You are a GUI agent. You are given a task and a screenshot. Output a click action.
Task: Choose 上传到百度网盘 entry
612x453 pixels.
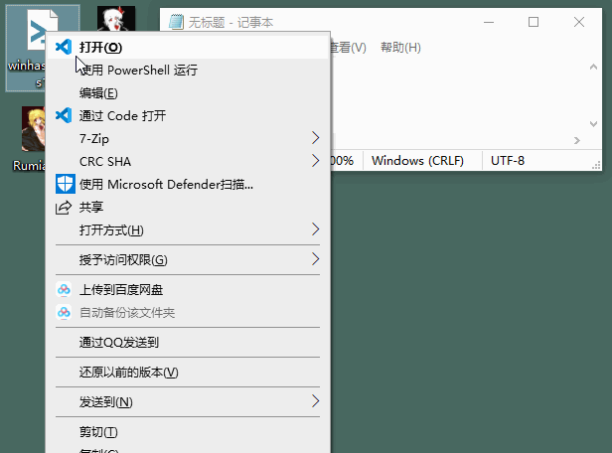[x=188, y=289]
